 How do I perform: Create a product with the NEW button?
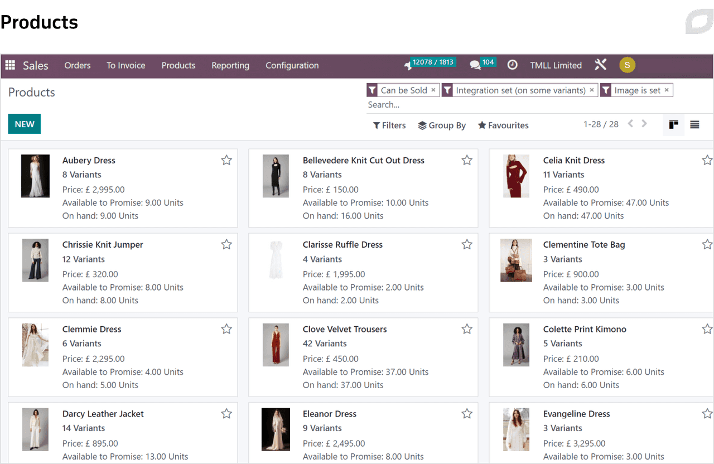tap(24, 123)
